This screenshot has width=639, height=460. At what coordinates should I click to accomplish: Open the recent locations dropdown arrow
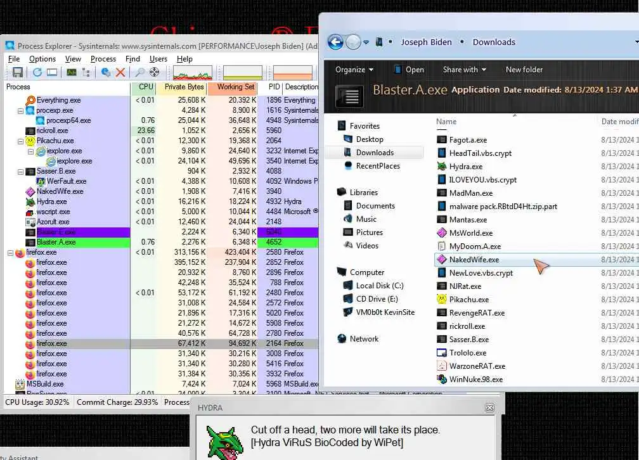[x=366, y=42]
